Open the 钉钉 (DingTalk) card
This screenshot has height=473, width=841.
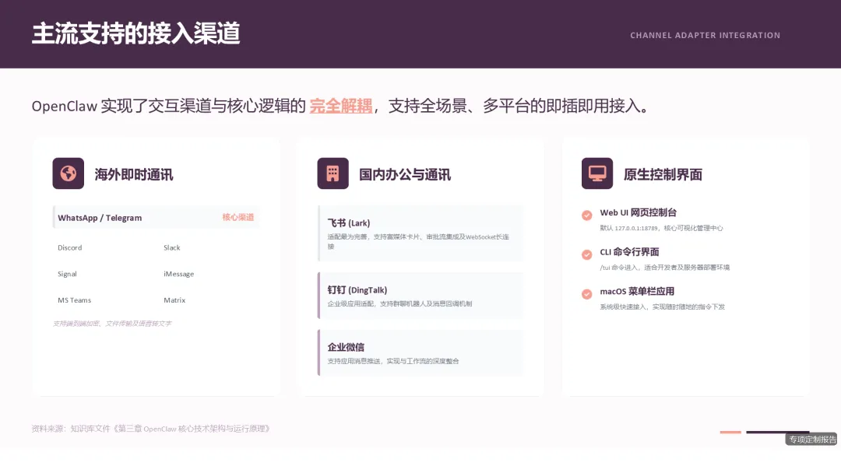[x=421, y=296]
